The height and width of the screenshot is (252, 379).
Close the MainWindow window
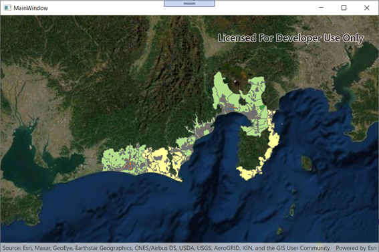[x=367, y=8]
